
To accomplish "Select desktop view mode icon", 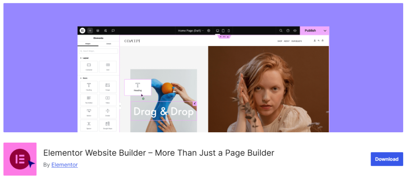I will click(218, 31).
